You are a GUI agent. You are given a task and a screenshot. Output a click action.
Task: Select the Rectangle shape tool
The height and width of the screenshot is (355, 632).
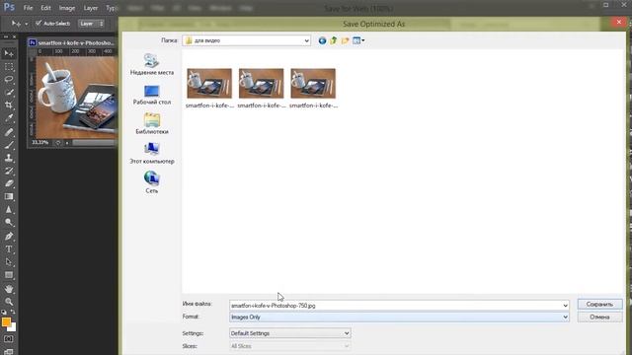coord(9,275)
